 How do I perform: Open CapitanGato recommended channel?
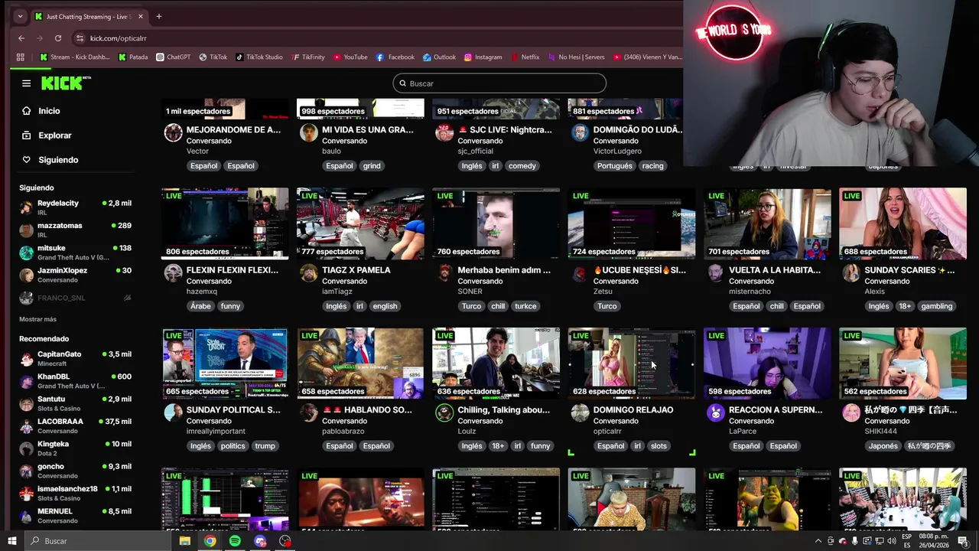(75, 358)
